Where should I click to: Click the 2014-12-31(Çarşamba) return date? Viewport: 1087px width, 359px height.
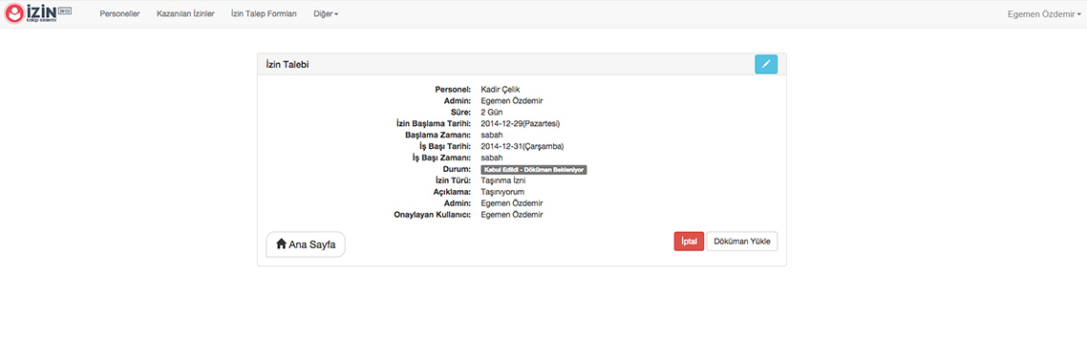[x=522, y=146]
